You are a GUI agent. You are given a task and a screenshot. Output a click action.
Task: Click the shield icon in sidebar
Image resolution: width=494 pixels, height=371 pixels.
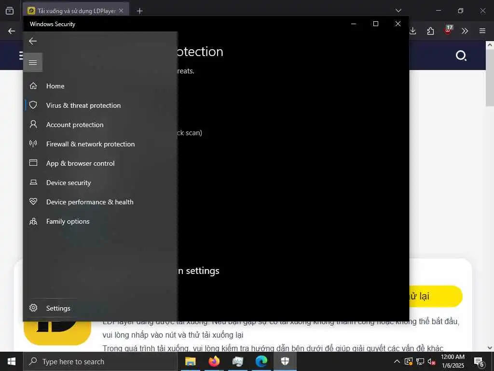(33, 105)
